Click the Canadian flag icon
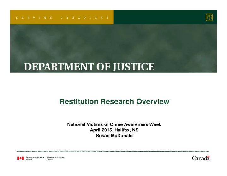Image resolution: width=227 pixels, height=176 pixels. [x=20, y=158]
